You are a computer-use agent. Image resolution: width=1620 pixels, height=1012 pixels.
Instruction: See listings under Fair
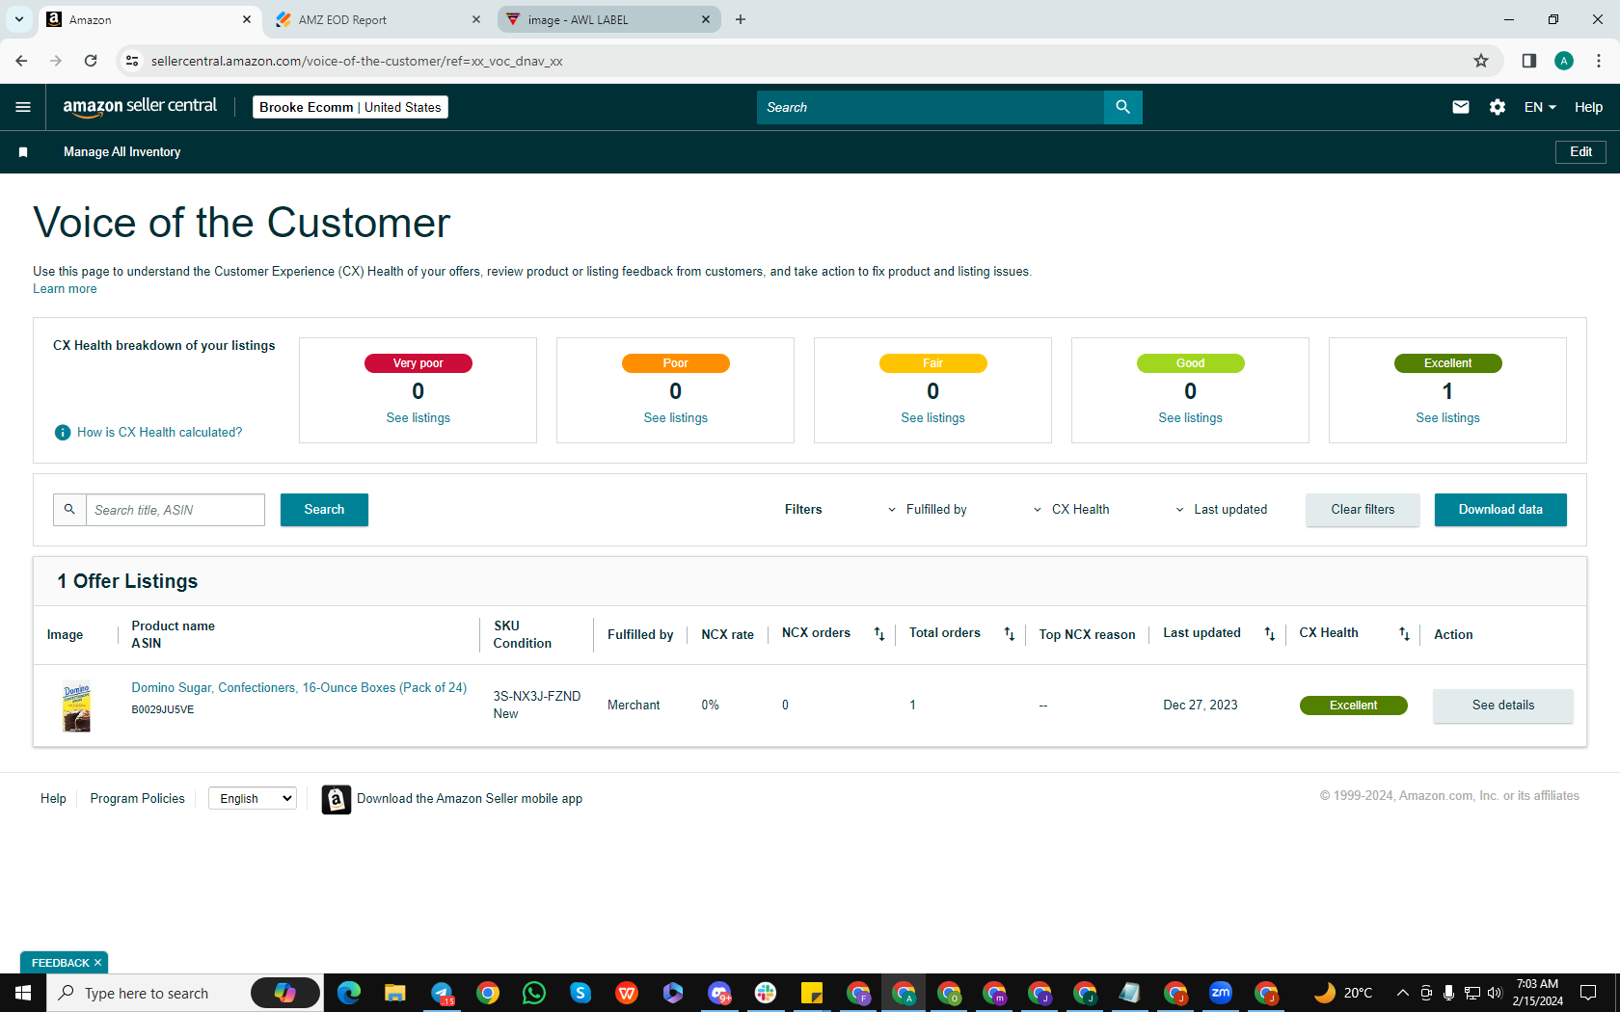pos(932,418)
